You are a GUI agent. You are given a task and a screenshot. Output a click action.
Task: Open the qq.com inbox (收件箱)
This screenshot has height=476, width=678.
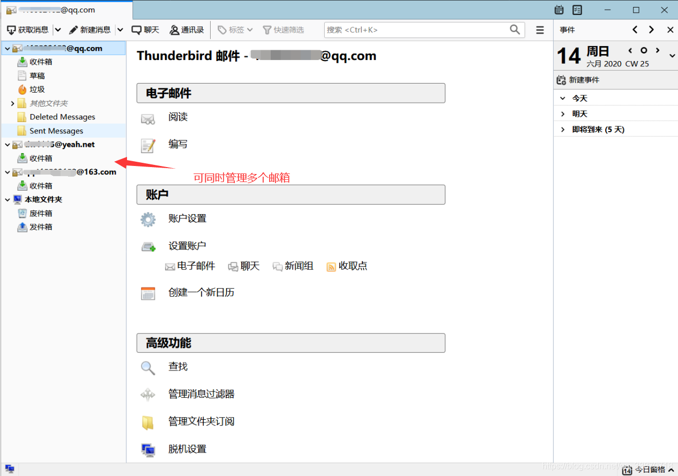tap(41, 62)
